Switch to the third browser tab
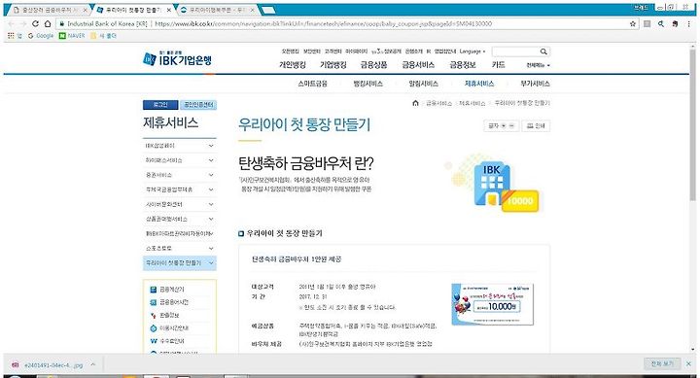 pos(216,10)
